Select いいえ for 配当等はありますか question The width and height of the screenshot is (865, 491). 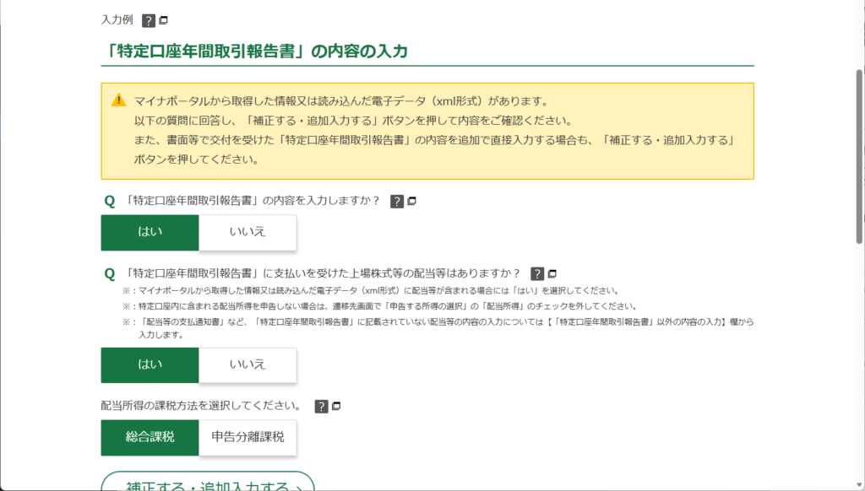(x=248, y=365)
